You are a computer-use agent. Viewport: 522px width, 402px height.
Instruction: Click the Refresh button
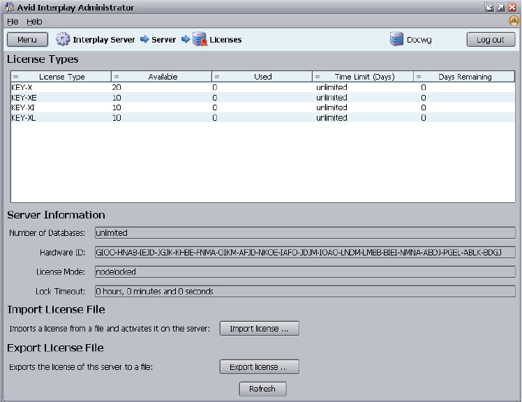point(262,389)
